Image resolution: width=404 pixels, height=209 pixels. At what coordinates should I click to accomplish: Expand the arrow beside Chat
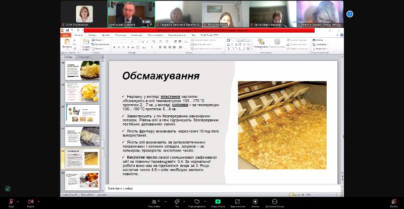coord(184,201)
